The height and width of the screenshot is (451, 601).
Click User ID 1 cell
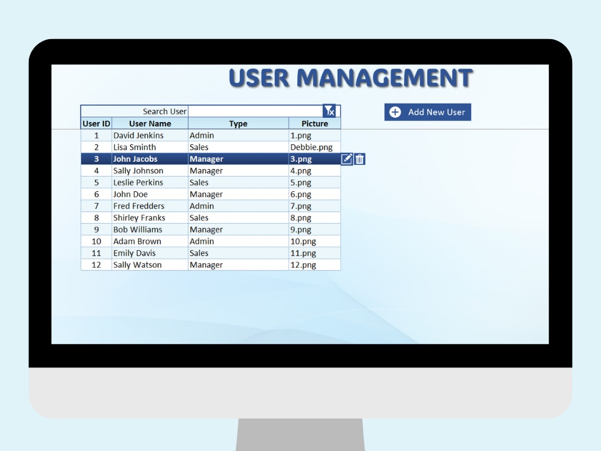[x=96, y=135]
